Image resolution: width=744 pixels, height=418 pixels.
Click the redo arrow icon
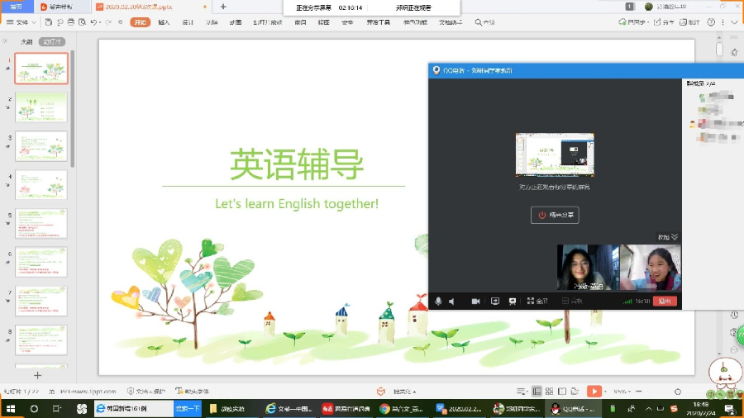point(108,22)
